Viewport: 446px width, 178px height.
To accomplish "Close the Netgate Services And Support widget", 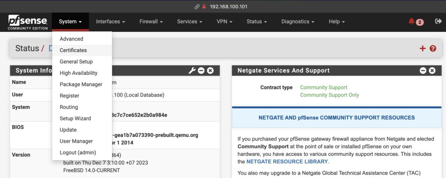I will [x=432, y=71].
